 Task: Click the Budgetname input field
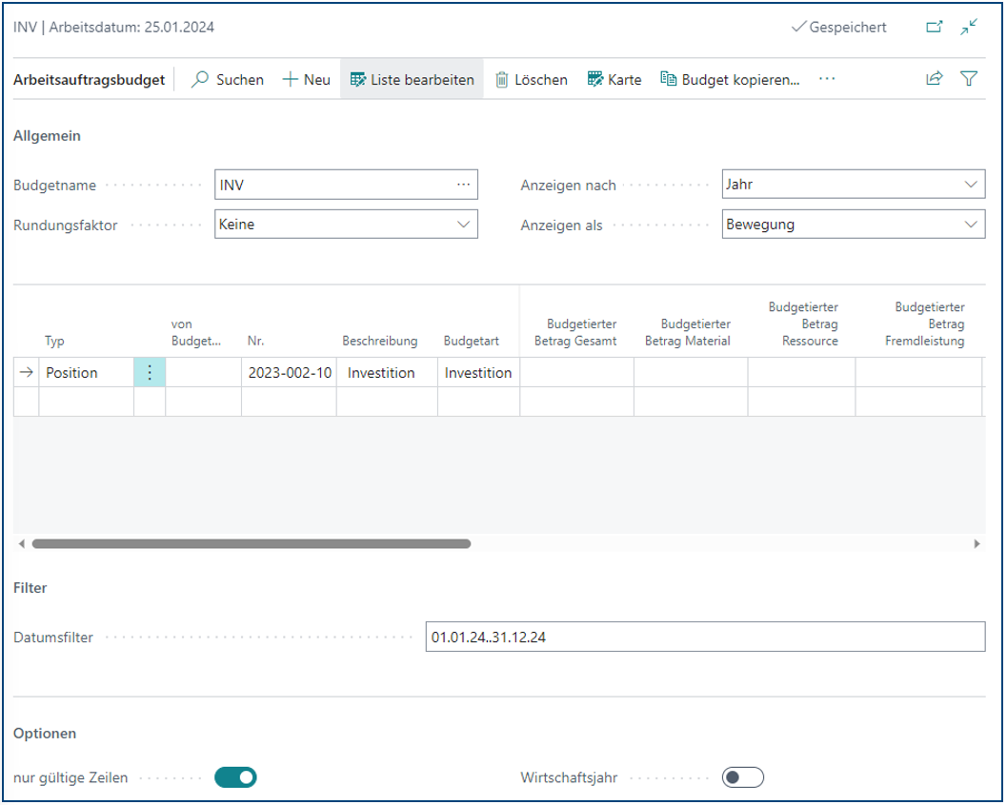click(346, 185)
